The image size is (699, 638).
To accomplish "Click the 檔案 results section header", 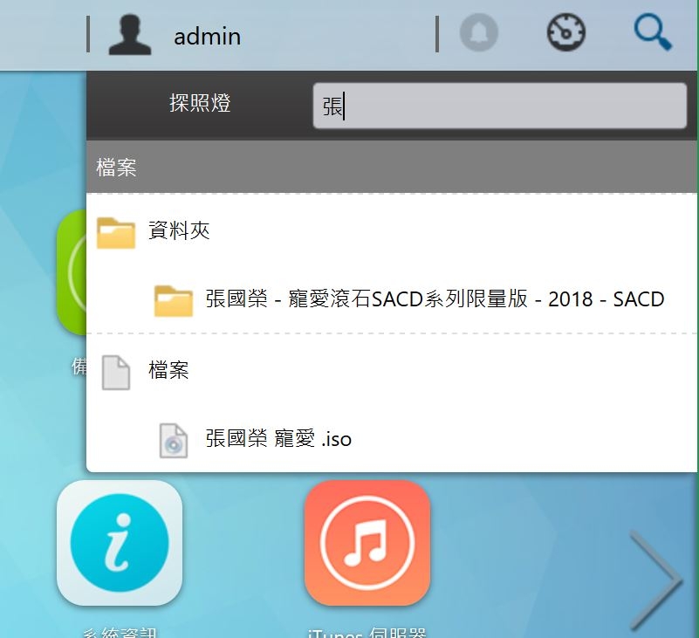I will [393, 168].
